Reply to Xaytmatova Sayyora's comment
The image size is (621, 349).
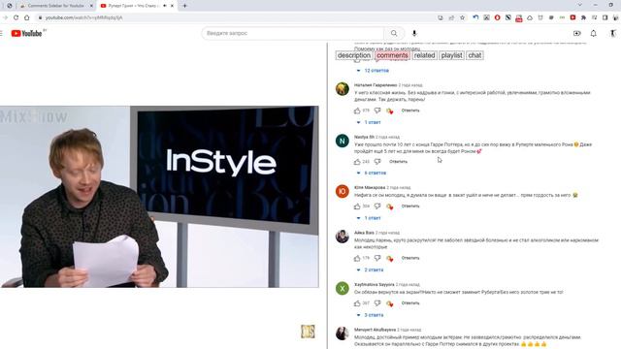(410, 303)
